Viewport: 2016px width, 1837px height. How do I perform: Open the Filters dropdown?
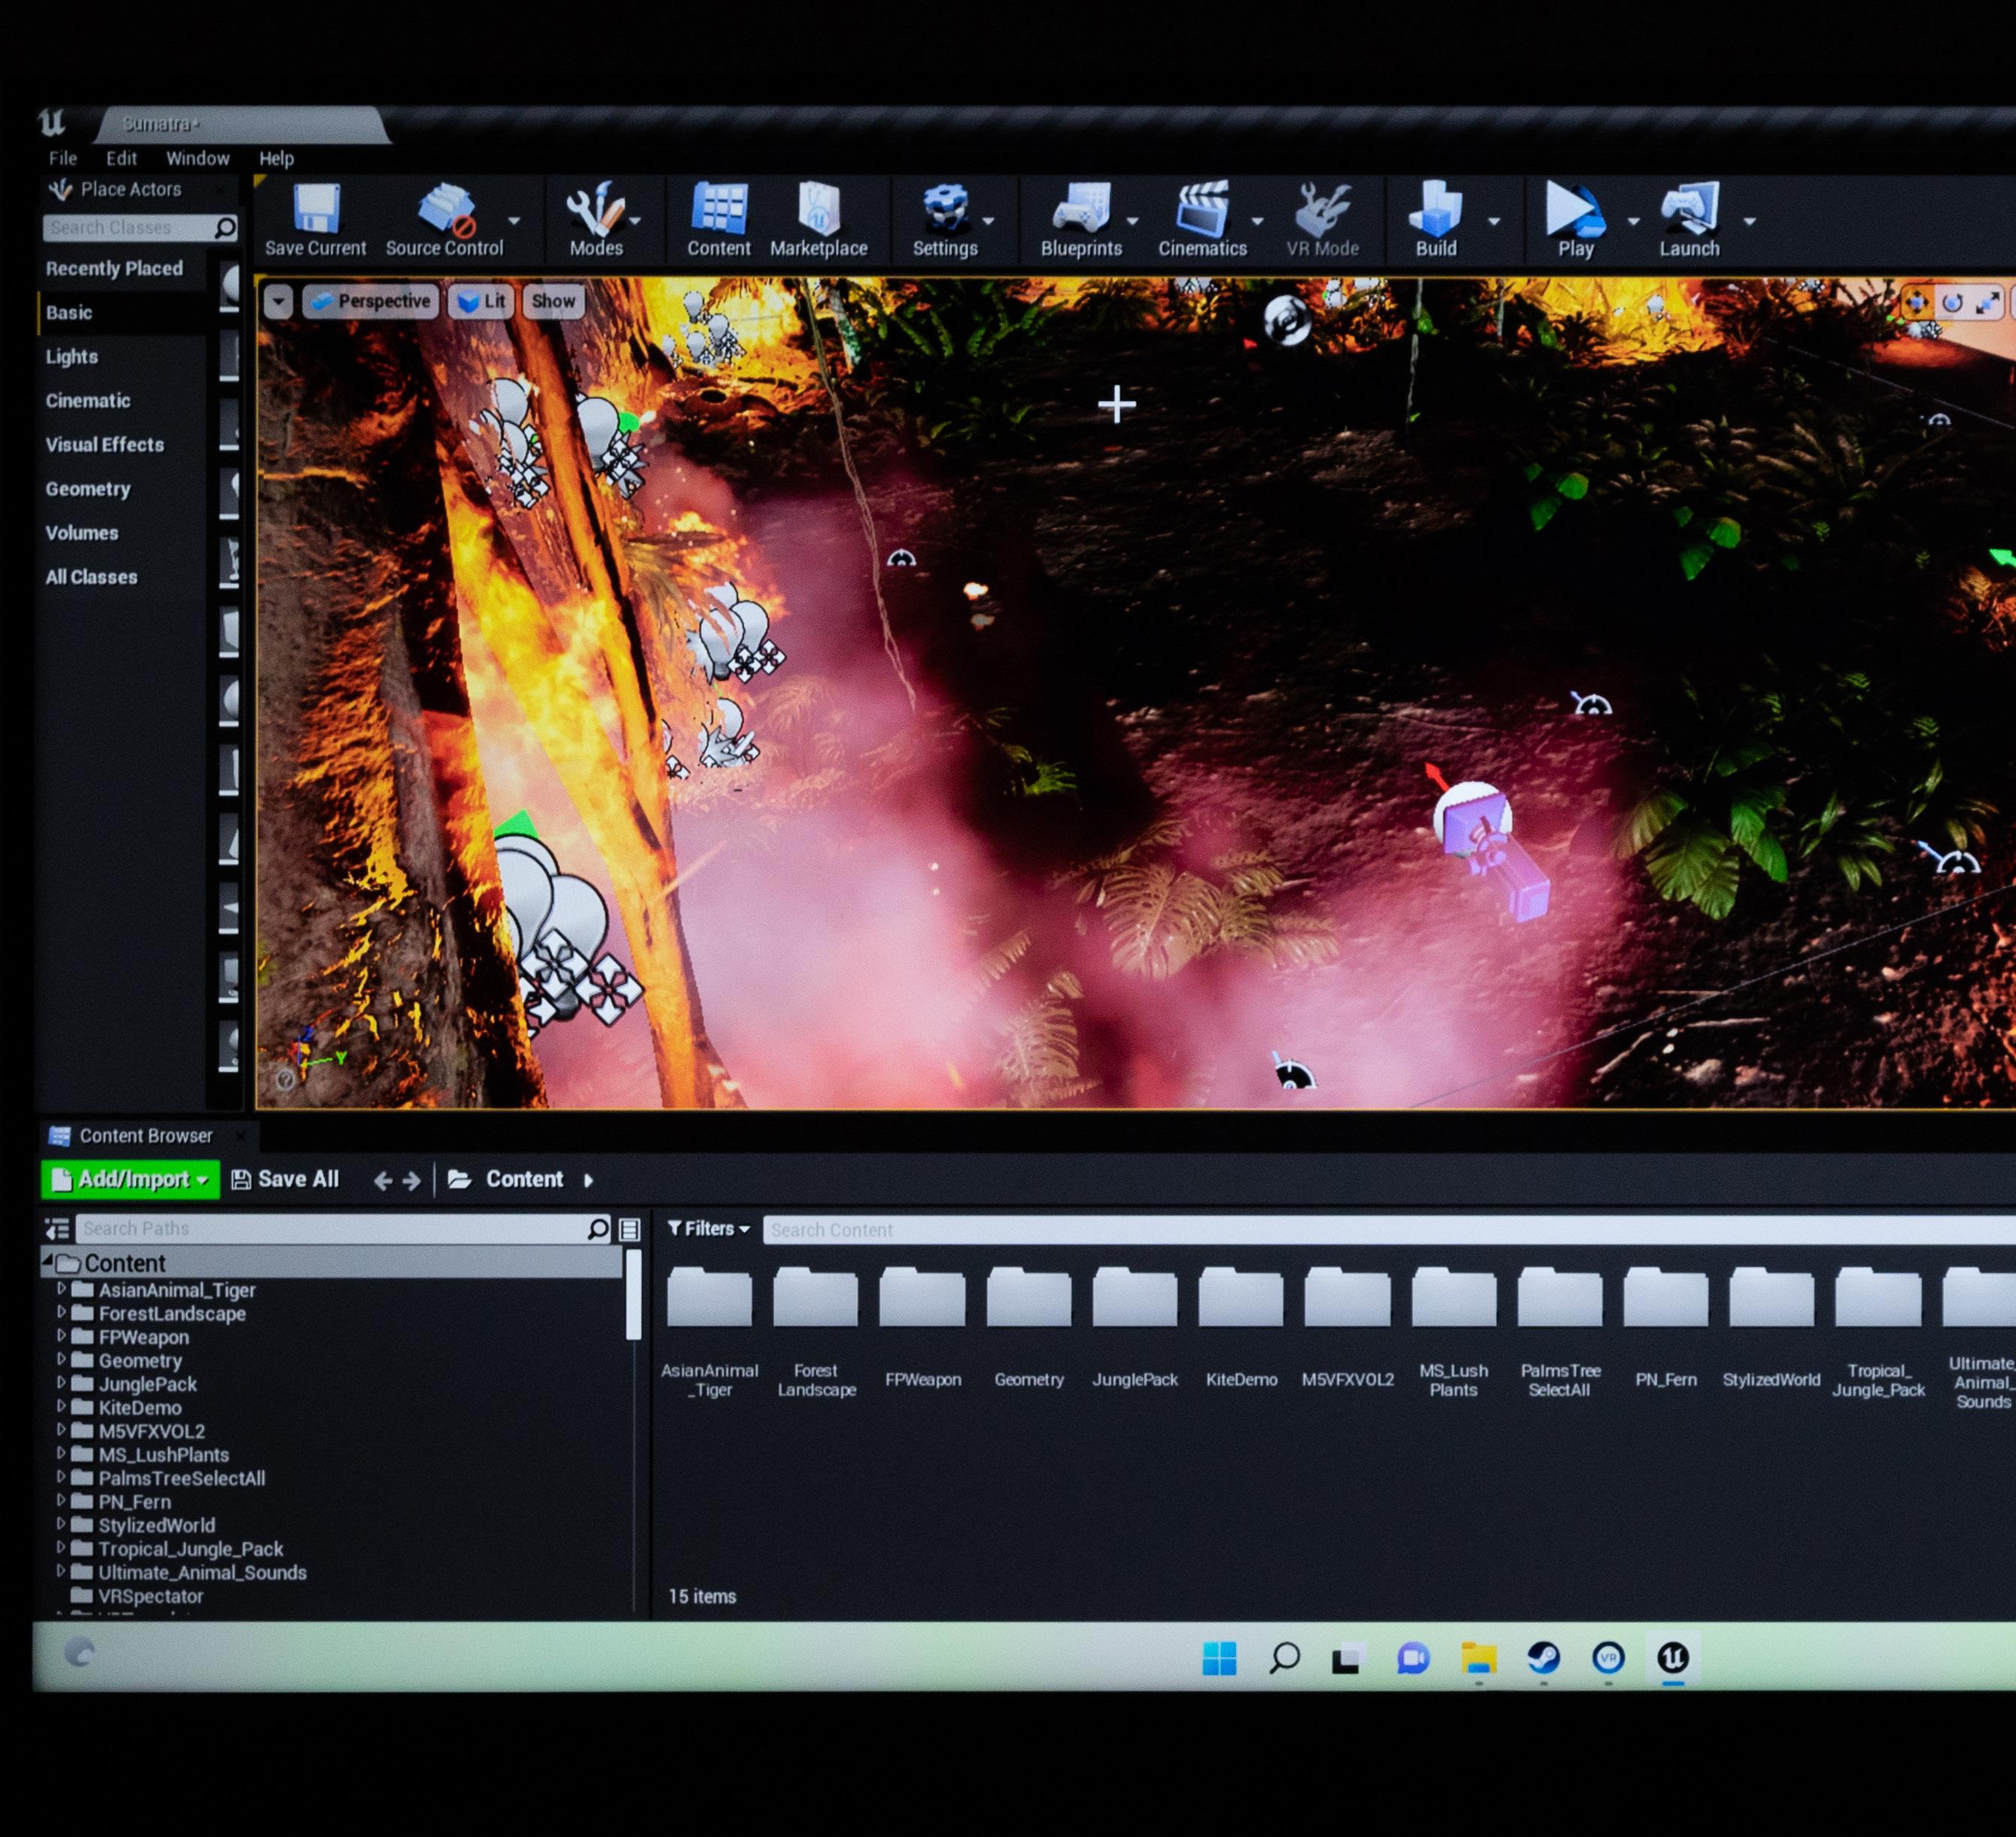coord(708,1229)
